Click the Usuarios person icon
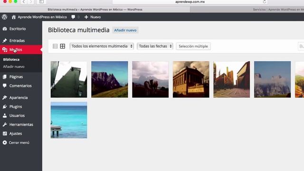The height and width of the screenshot is (171, 304). click(x=5, y=115)
